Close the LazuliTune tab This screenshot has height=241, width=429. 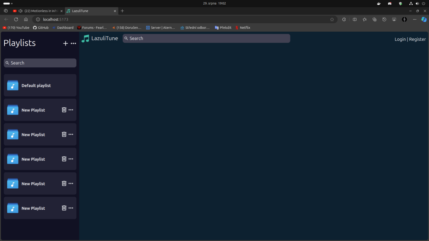pos(115,11)
